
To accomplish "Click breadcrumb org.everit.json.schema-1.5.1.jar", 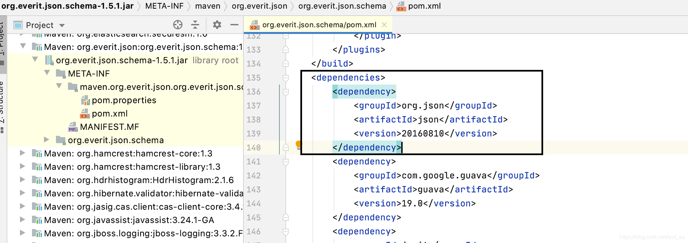I will pyautogui.click(x=68, y=6).
